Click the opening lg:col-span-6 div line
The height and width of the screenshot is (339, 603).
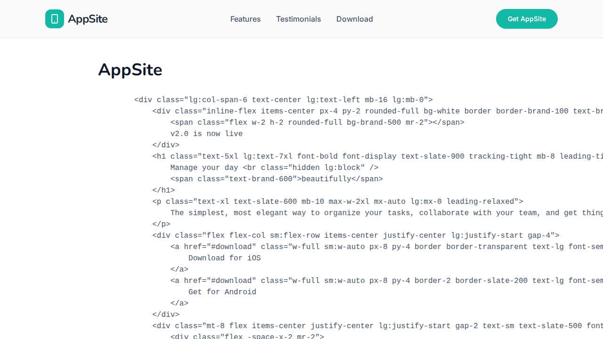point(283,99)
